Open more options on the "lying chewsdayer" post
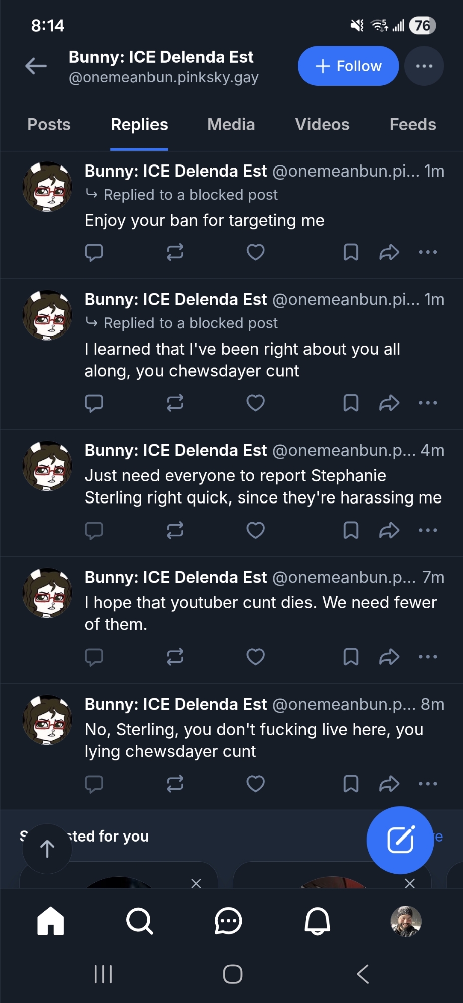 point(428,784)
